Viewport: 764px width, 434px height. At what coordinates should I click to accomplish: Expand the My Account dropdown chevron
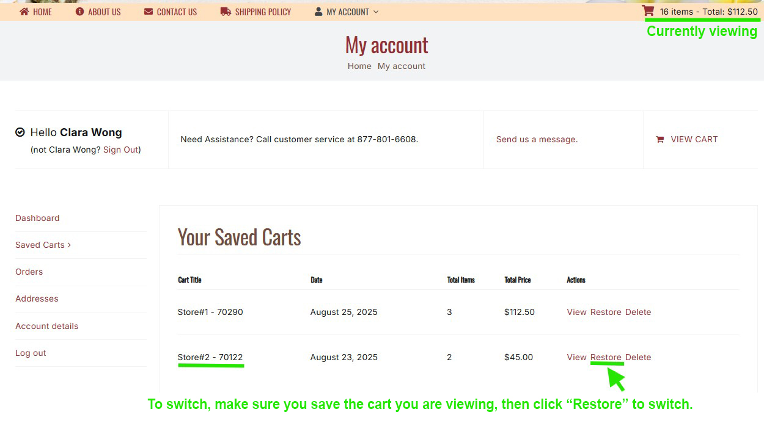[376, 12]
